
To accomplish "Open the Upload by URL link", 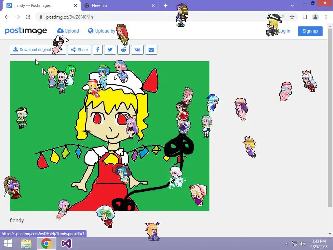I will pos(102,31).
